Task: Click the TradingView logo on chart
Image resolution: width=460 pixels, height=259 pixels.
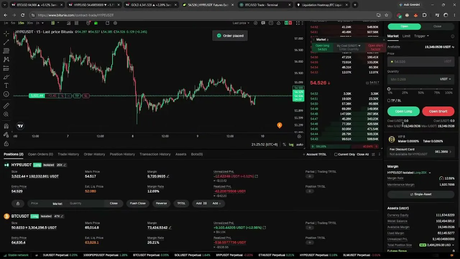Action: (20, 126)
